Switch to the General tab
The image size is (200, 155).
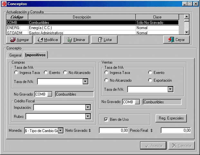[15, 55]
